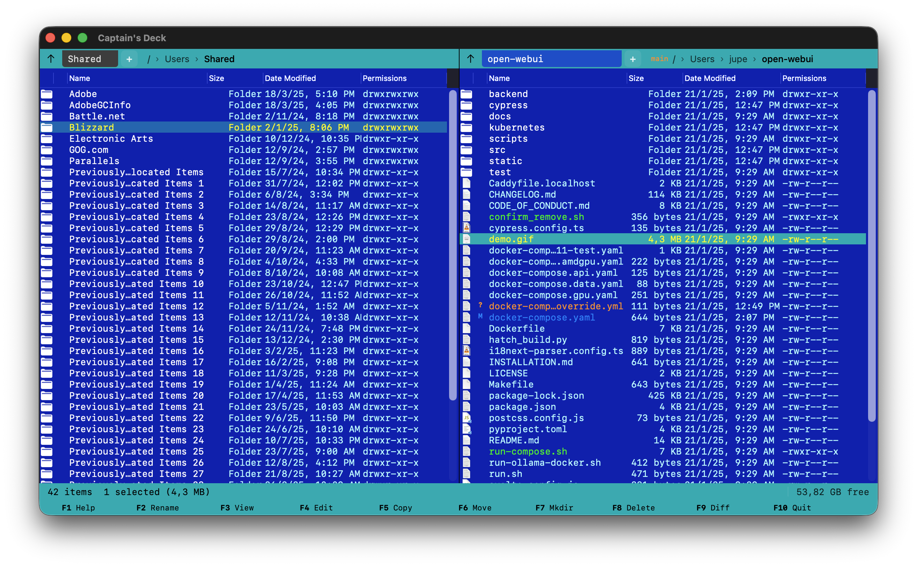Sort the left pane by Size column

[x=217, y=78]
